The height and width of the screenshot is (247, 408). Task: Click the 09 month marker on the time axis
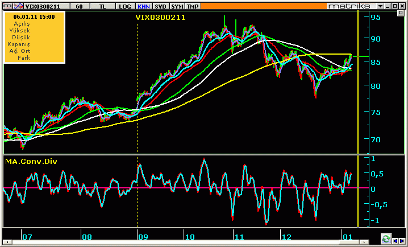click(x=142, y=236)
